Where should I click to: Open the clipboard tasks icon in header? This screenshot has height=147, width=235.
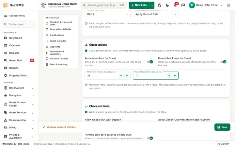[160, 5]
